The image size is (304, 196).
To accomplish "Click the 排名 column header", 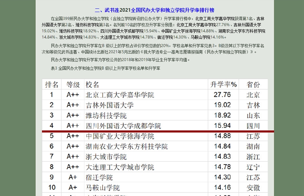I will click(52, 84).
